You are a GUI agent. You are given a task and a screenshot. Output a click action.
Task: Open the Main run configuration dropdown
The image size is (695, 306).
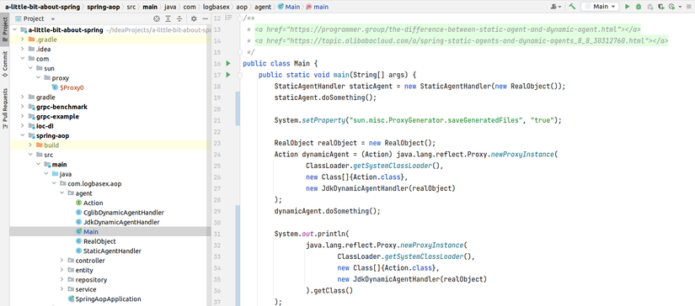(600, 7)
